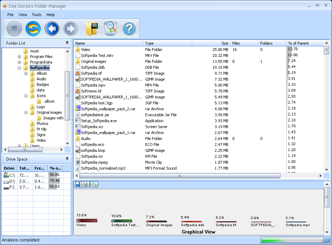Click the graph panel up scroll arrow
Screen dimensions: 332x245
pos(327,184)
